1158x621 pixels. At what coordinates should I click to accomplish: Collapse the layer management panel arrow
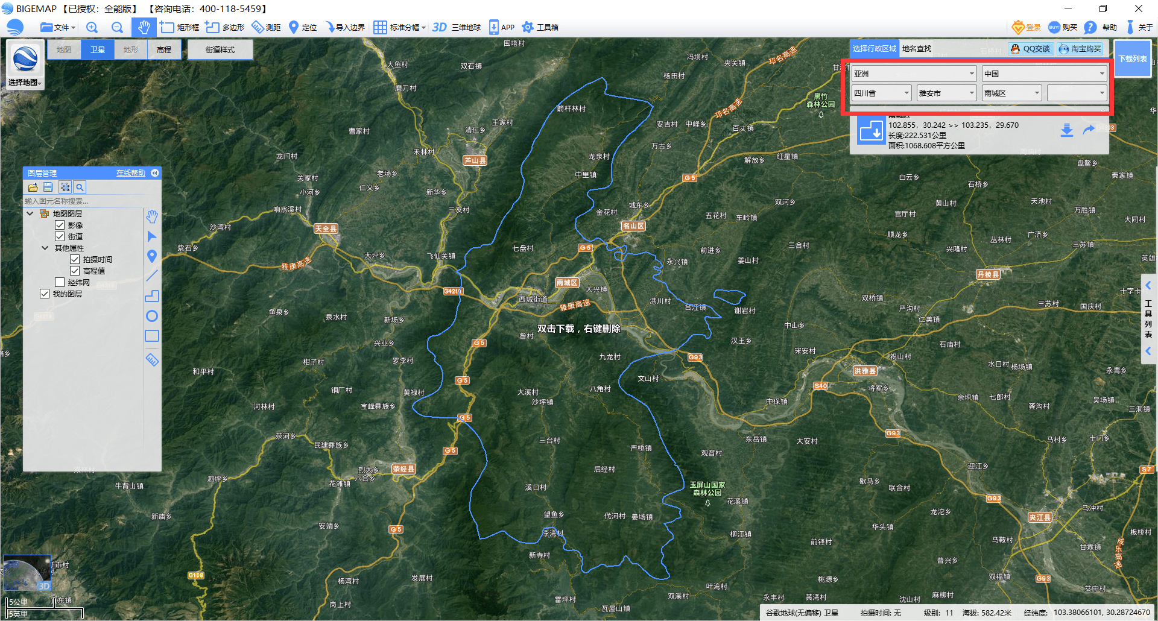[x=155, y=173]
